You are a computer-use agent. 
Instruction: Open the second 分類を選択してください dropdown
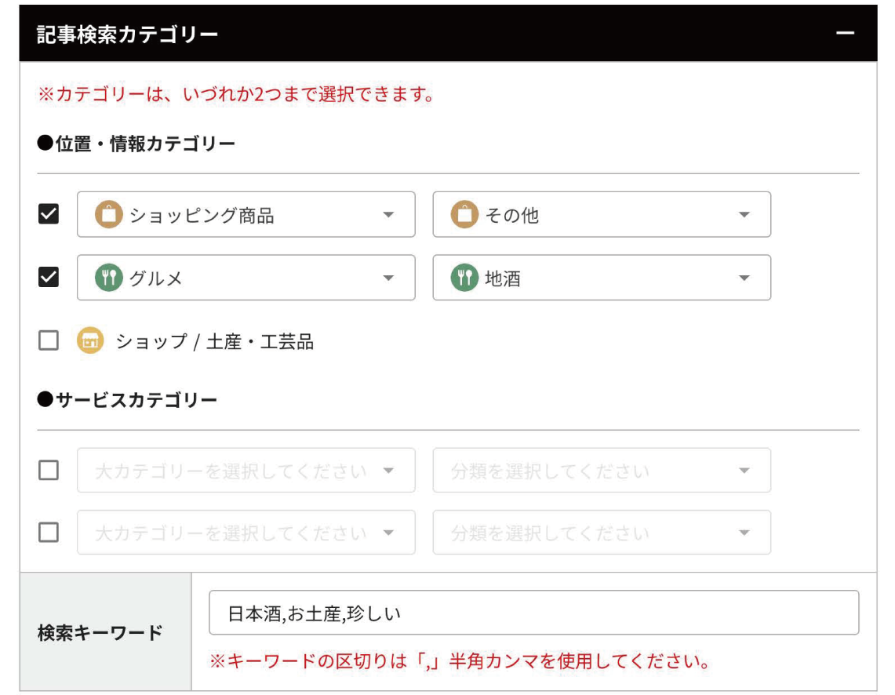click(602, 533)
